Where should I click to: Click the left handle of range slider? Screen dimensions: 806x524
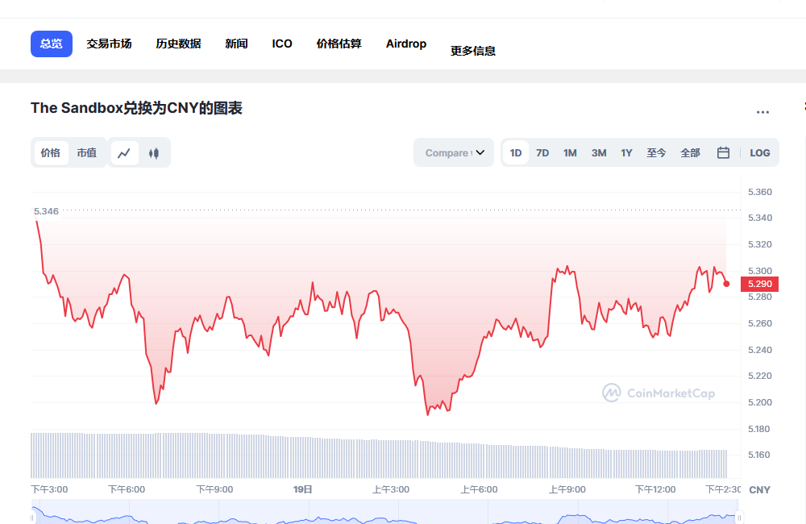[32, 518]
